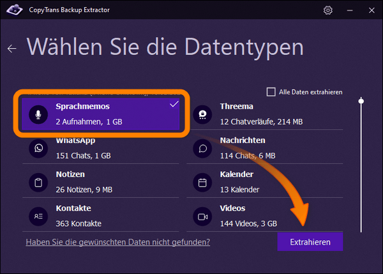Click the vertical scrollbar track below thumb

tap(361, 169)
